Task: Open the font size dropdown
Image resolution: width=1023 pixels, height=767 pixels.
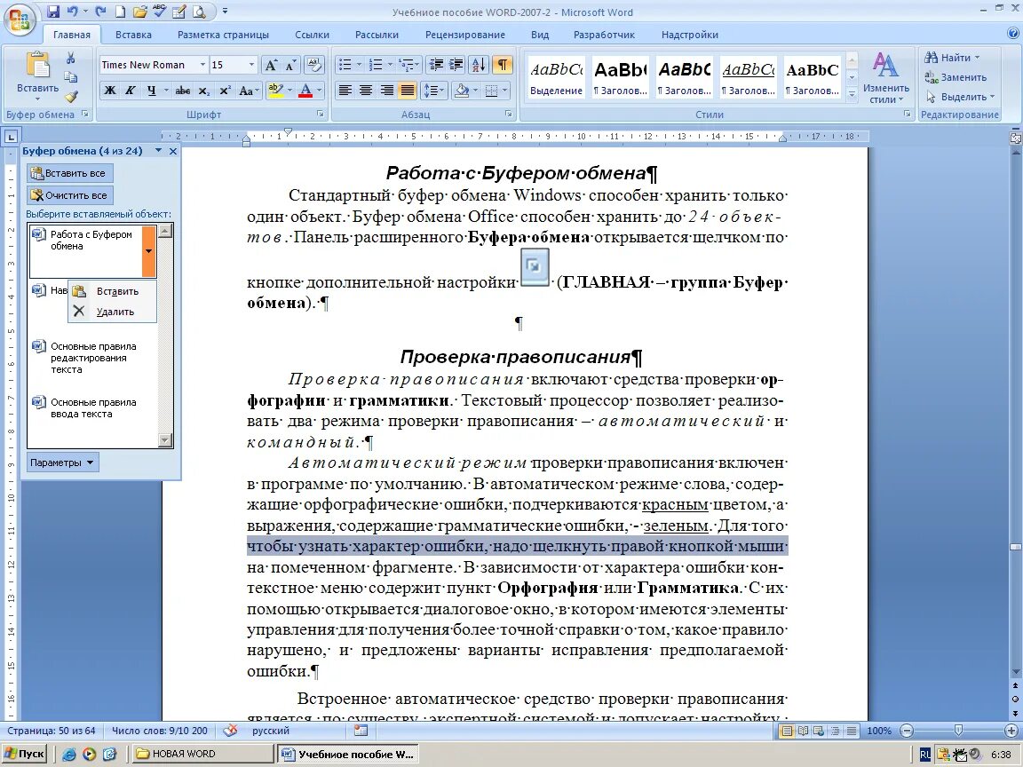Action: (252, 65)
